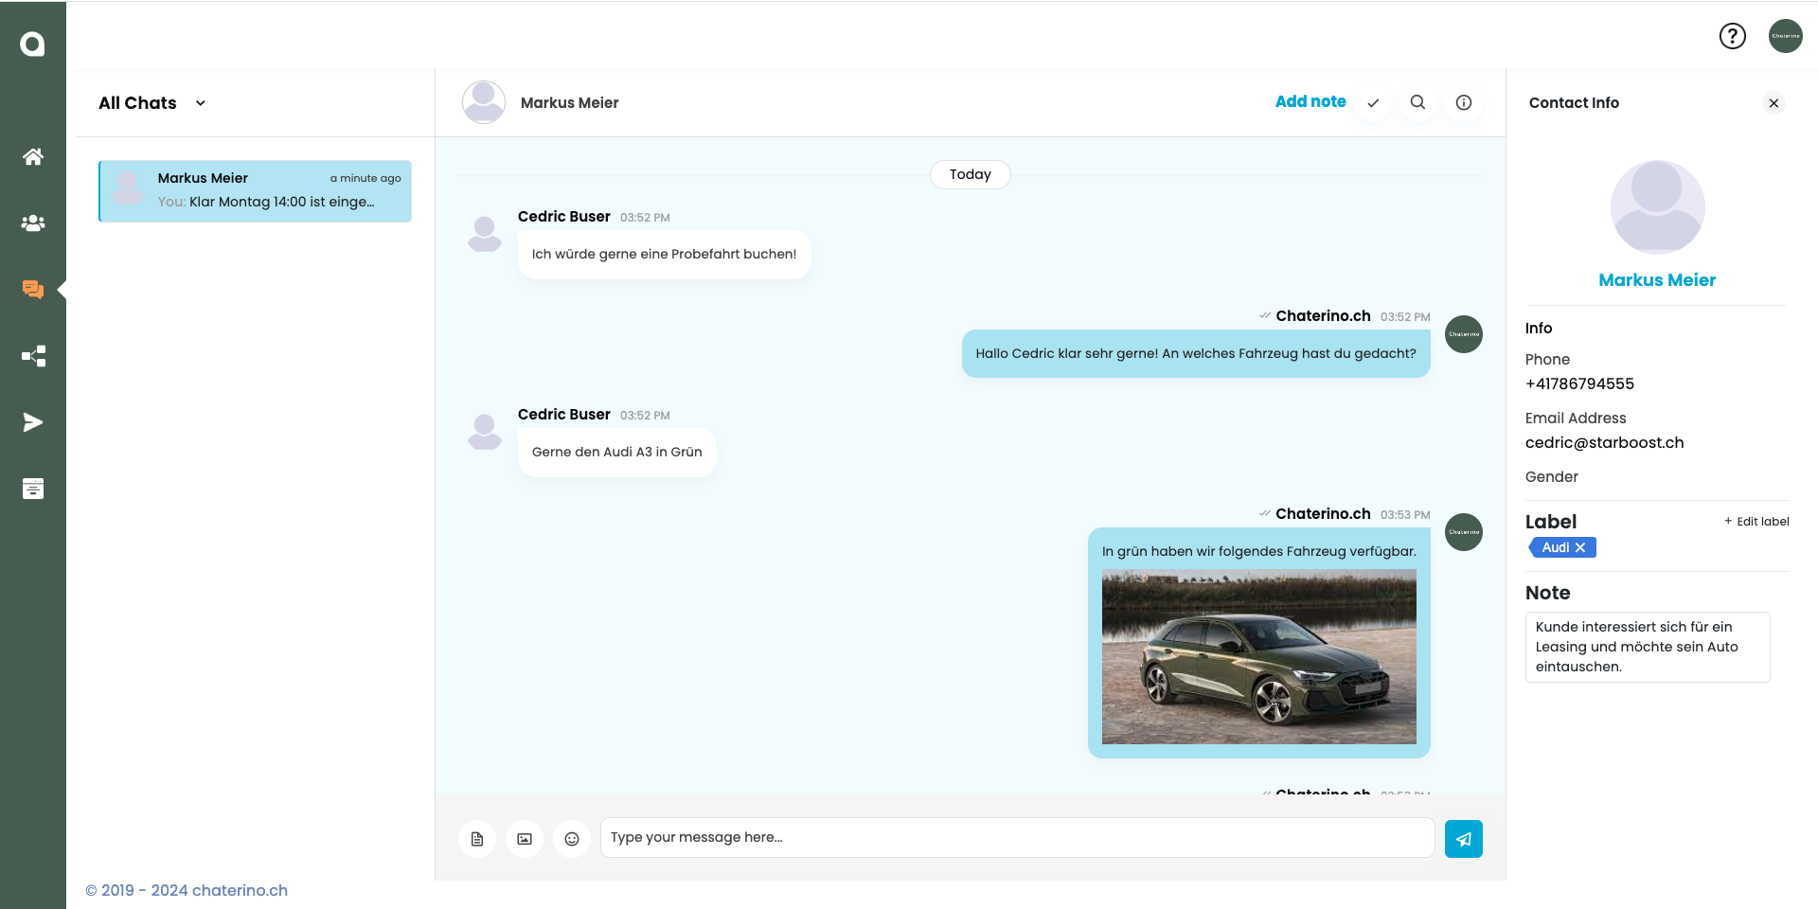
Task: Open the green Audi car image
Action: point(1258,656)
